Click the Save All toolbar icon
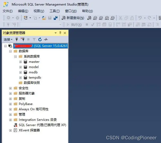 pos(56,18)
